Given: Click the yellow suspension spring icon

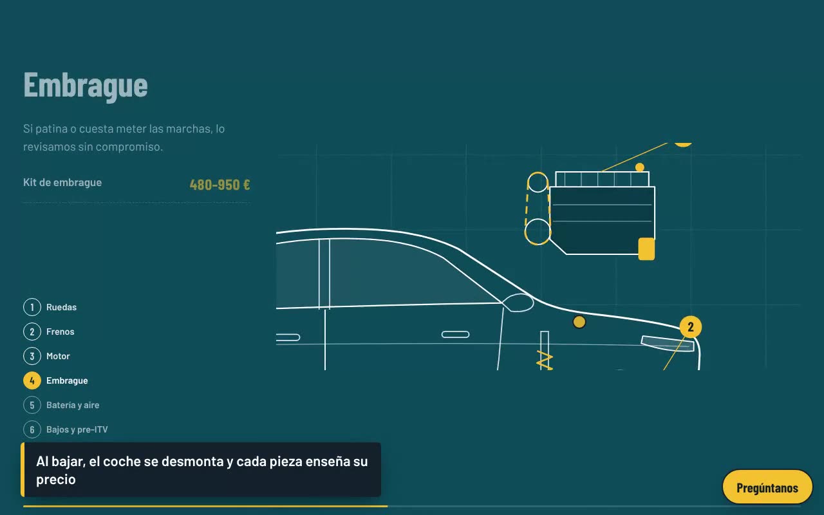Looking at the screenshot, I should 545,360.
